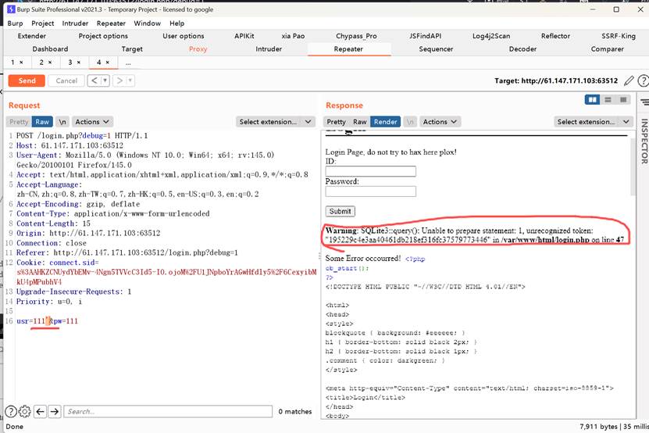Click the Password input field in response
Image resolution: width=649 pixels, height=433 pixels.
click(x=370, y=191)
